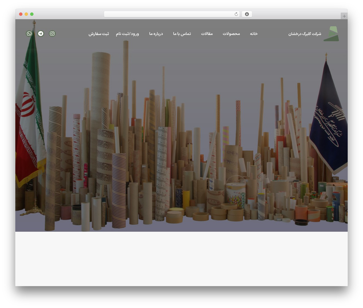Close the browser window with red button
The image size is (363, 308).
click(21, 14)
